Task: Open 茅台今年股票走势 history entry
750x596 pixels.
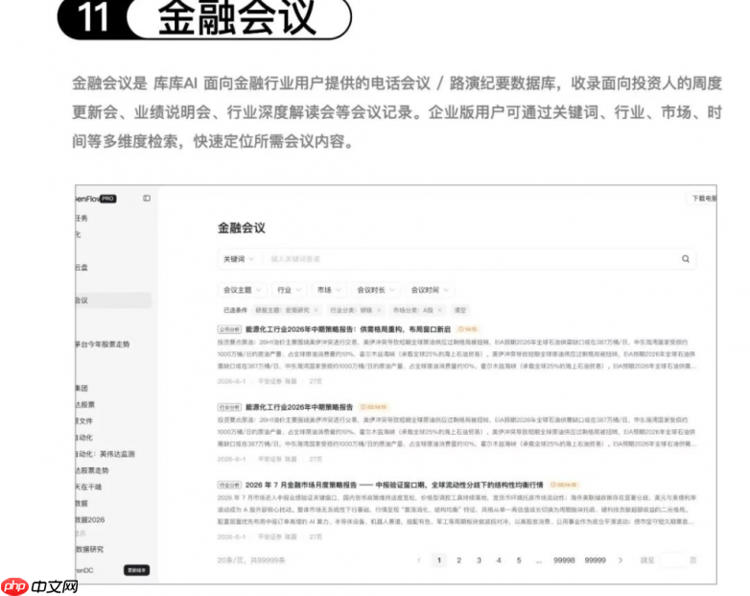Action: pyautogui.click(x=103, y=345)
